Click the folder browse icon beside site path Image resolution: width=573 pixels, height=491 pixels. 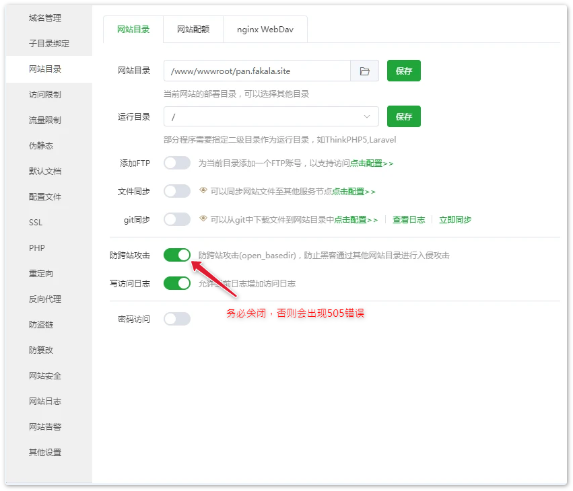point(365,71)
